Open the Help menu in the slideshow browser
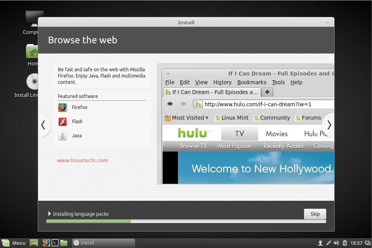 pyautogui.click(x=296, y=82)
